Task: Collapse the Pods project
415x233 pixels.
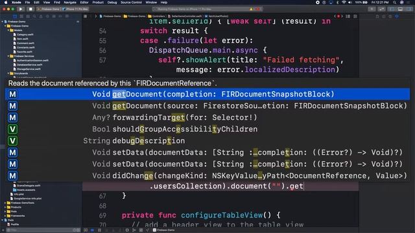Action: coord(3,220)
